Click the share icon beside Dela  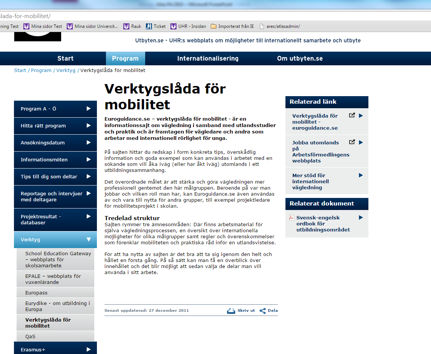point(262,311)
